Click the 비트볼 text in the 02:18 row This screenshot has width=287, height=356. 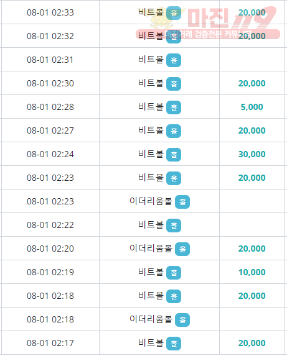pos(151,296)
